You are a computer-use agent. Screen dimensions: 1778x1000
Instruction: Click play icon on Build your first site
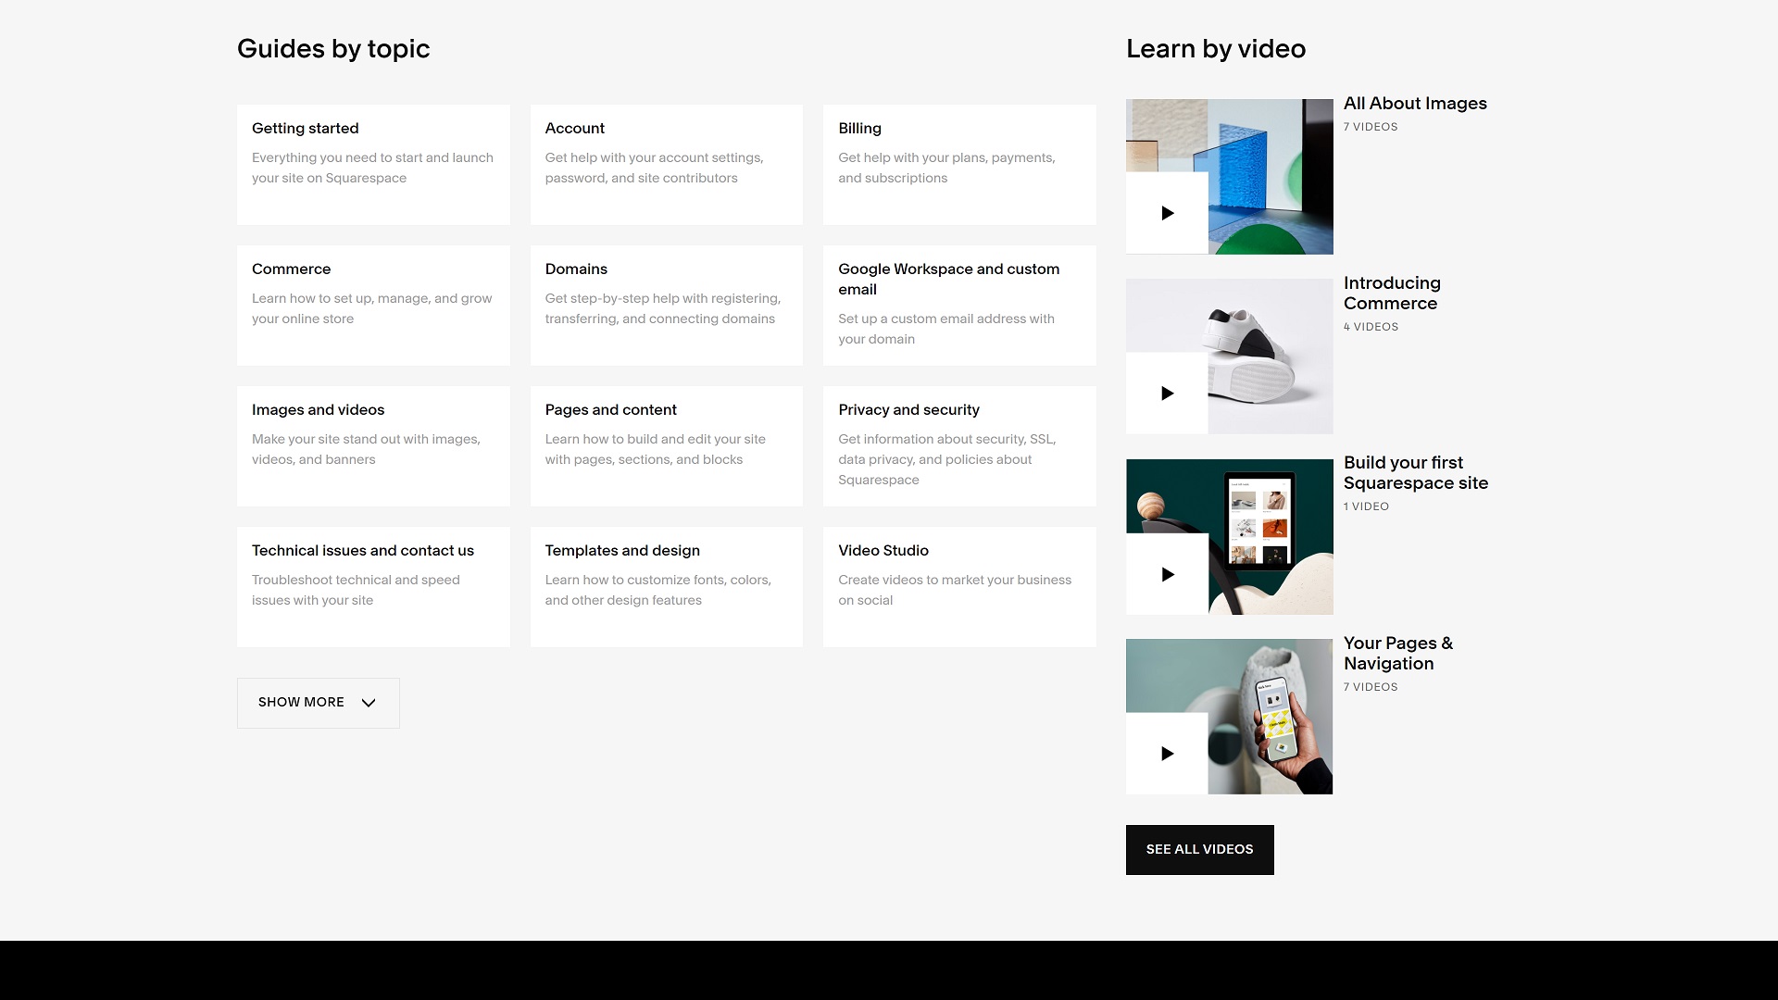pyautogui.click(x=1167, y=574)
